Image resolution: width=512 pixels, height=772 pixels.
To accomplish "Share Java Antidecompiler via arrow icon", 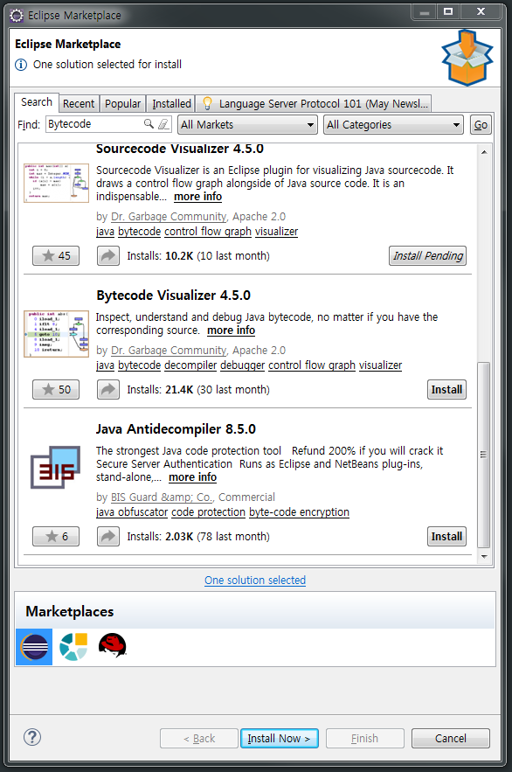I will [x=108, y=536].
